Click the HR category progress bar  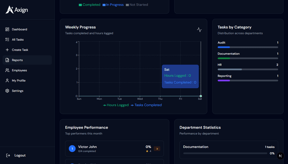click(248, 69)
